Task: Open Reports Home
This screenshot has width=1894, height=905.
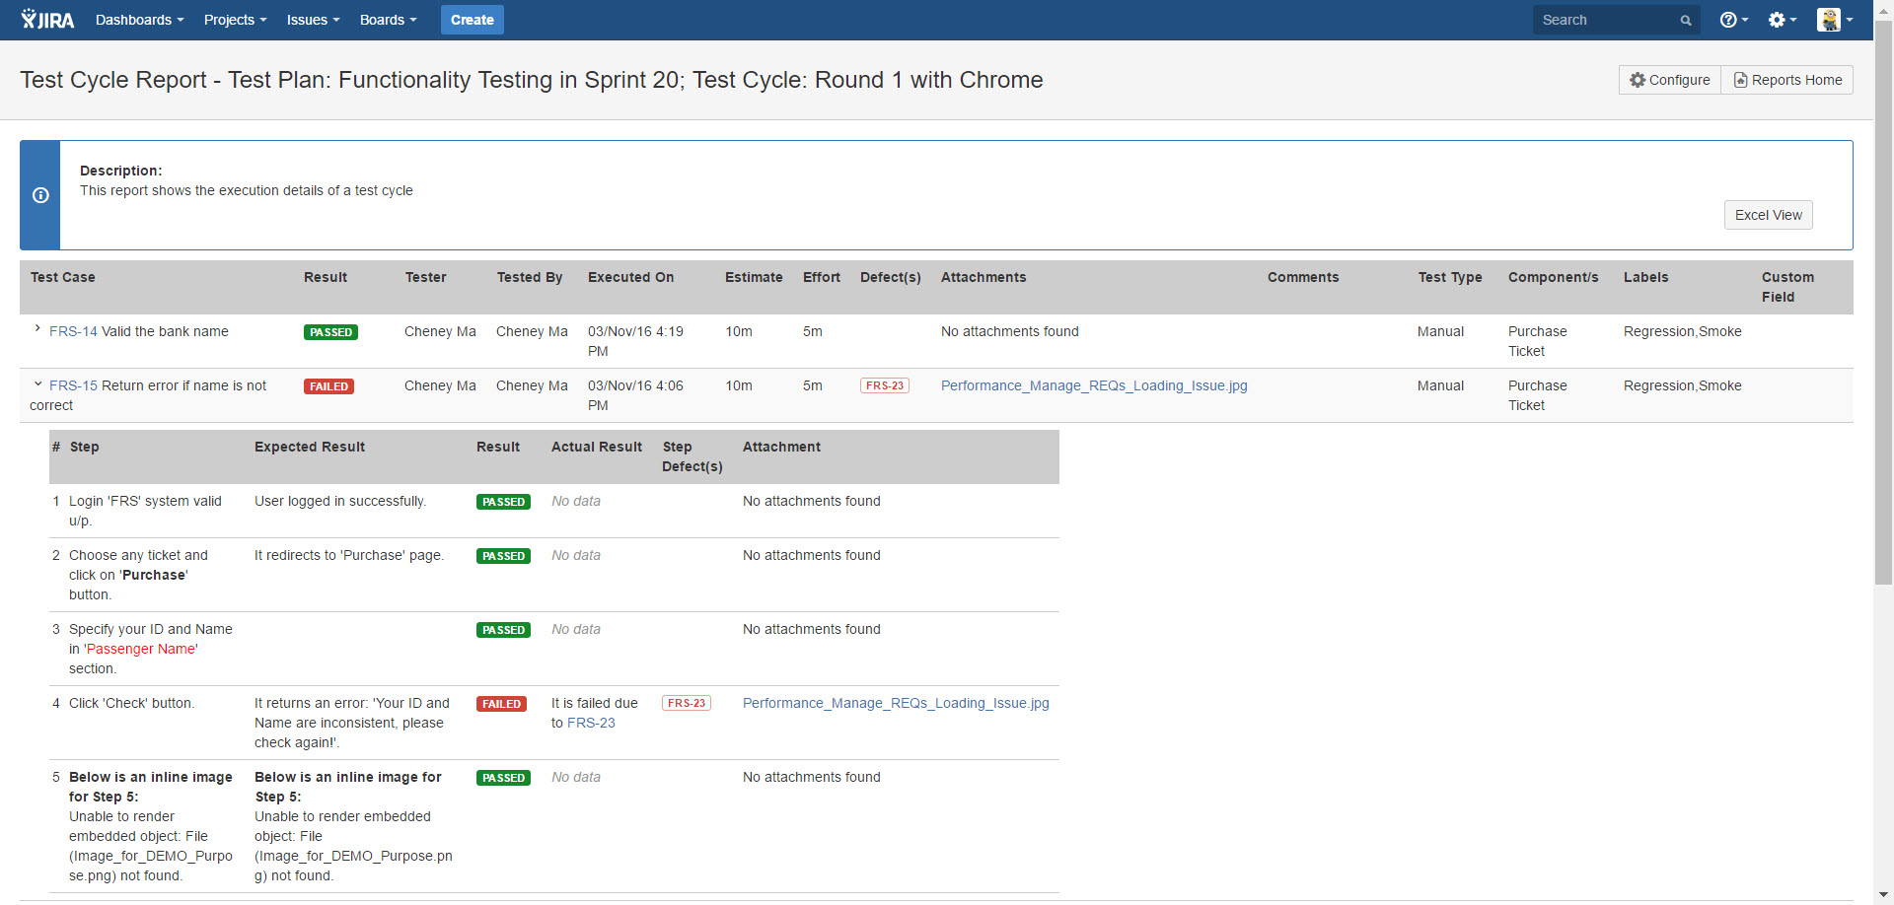Action: tap(1787, 80)
